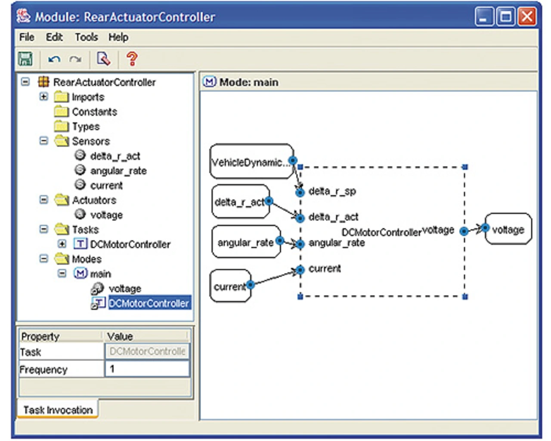Click the Frequency value input field
The image size is (551, 441).
click(x=147, y=369)
